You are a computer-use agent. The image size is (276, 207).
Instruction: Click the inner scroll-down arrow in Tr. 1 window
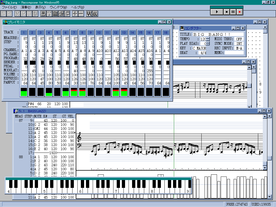pos(265,168)
